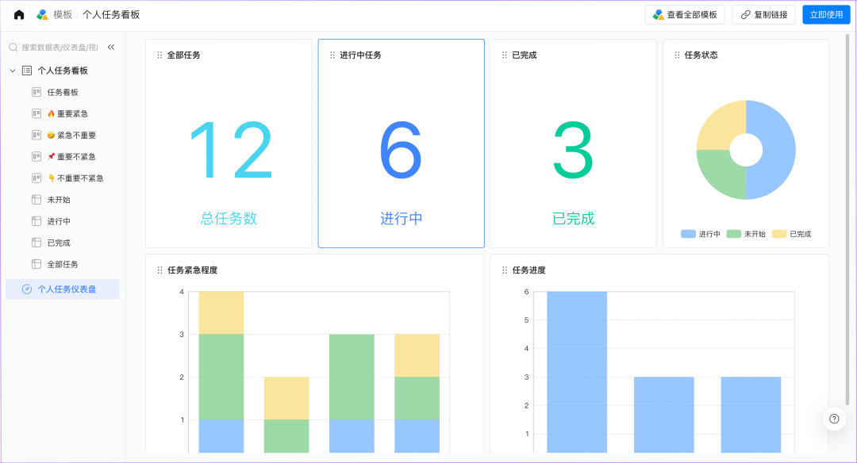
Task: Click 查看全部模板 button
Action: (x=685, y=14)
